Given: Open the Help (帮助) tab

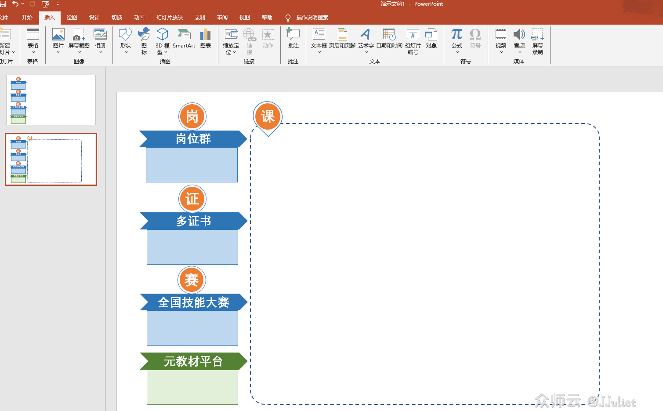Looking at the screenshot, I should click(267, 18).
